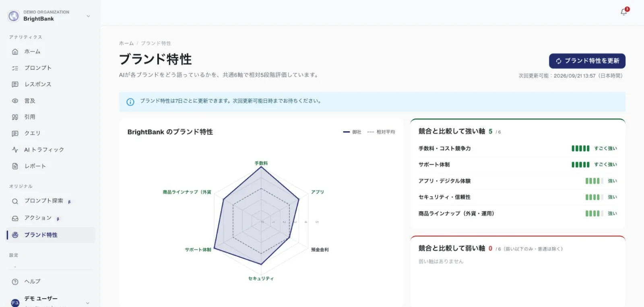
Task: Click the レスポンス message icon
Action: 15,84
